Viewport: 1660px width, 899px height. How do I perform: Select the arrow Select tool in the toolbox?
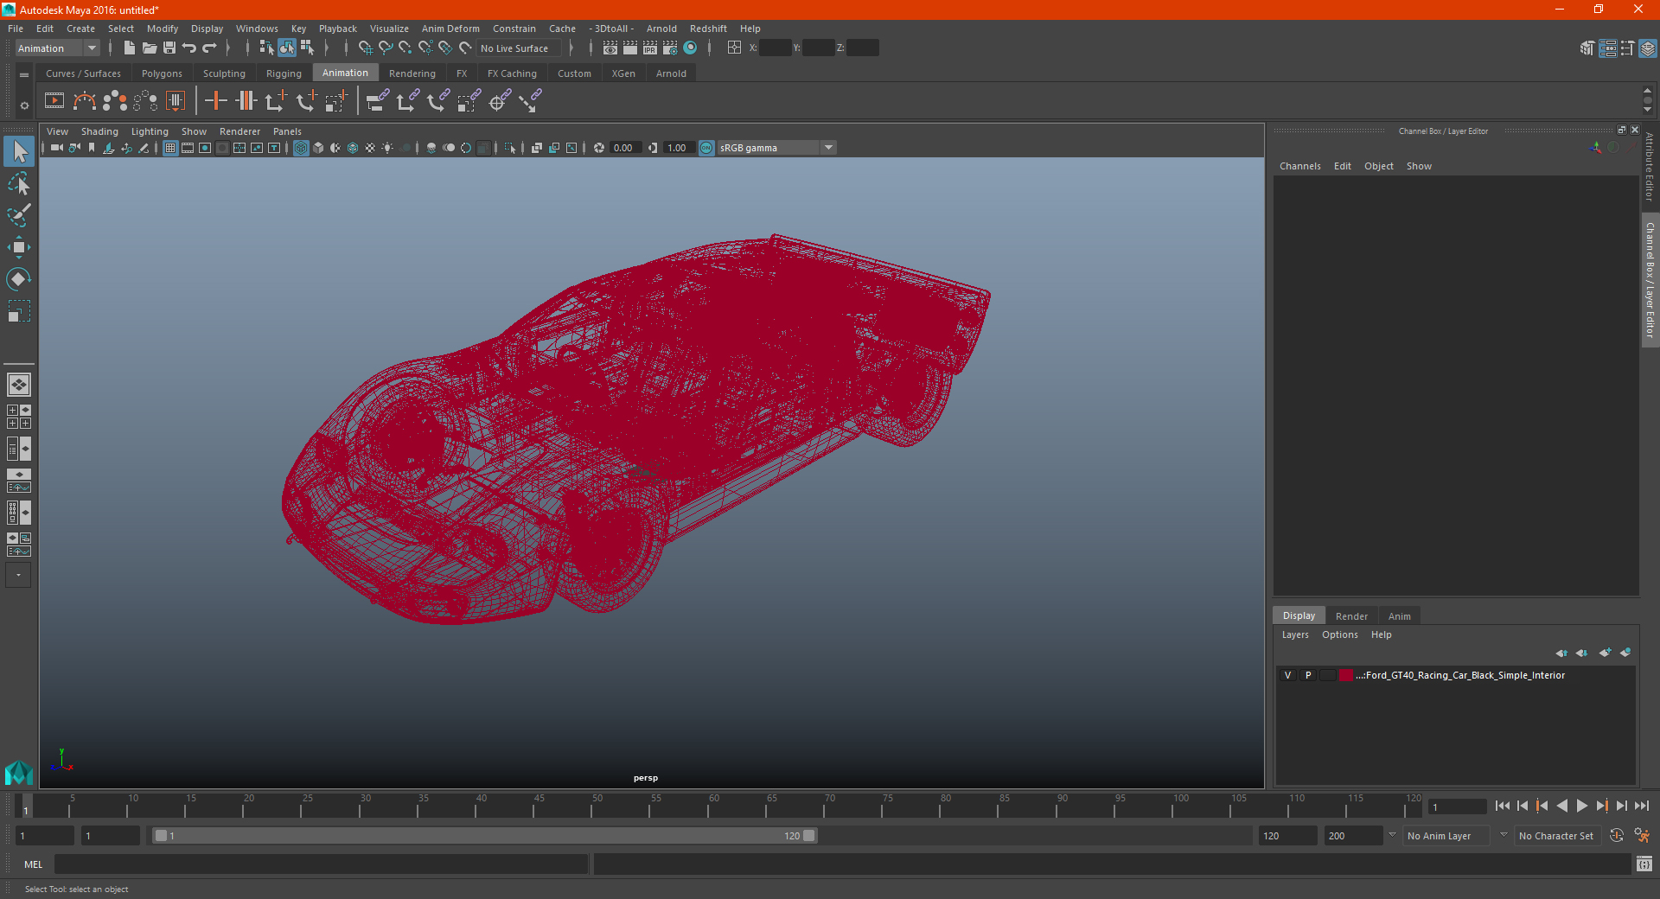[19, 151]
